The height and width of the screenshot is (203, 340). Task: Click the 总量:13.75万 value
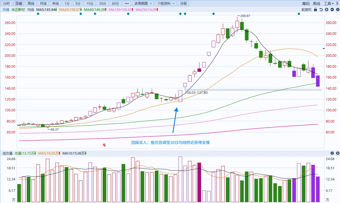pyautogui.click(x=25, y=153)
